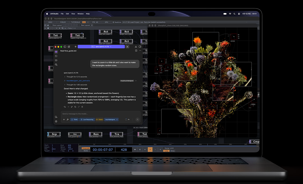Select the Scp operator node

coord(54,134)
